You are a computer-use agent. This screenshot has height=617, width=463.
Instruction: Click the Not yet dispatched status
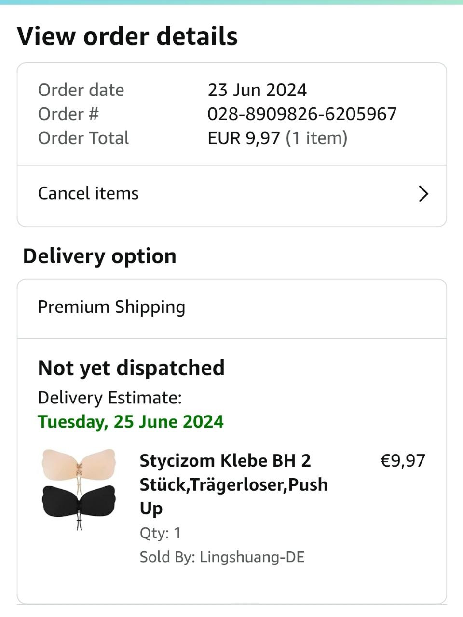[131, 368]
